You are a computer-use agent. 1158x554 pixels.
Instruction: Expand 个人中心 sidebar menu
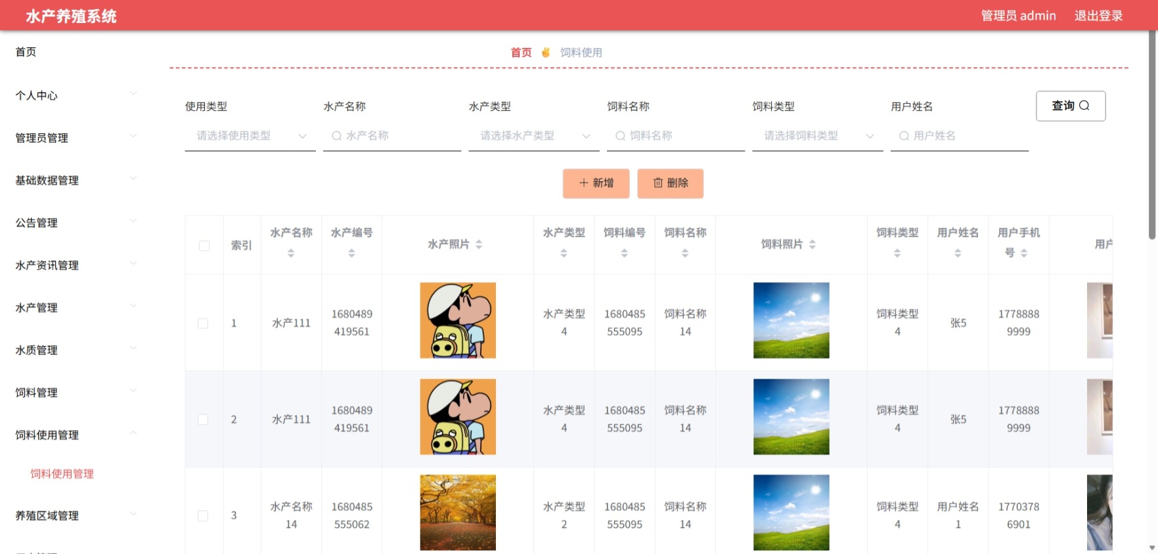(x=76, y=95)
